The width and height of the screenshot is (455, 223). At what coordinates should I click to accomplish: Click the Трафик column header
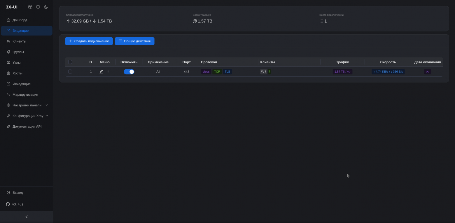click(x=342, y=62)
